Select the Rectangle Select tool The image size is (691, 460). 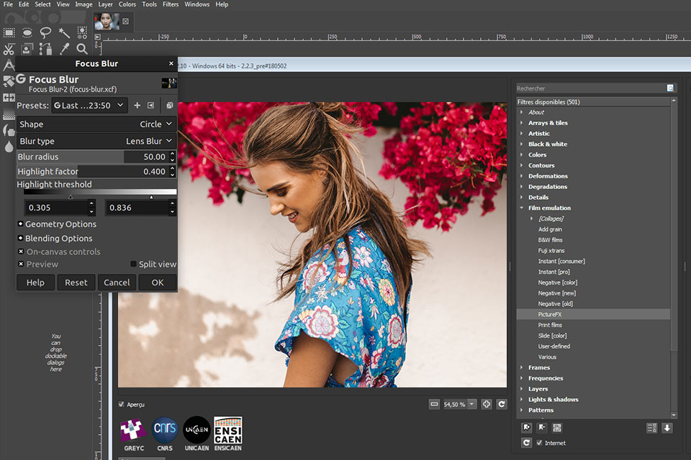pyautogui.click(x=9, y=32)
